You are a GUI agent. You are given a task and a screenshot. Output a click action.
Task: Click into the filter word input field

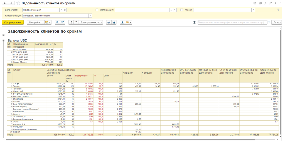pos(232,22)
